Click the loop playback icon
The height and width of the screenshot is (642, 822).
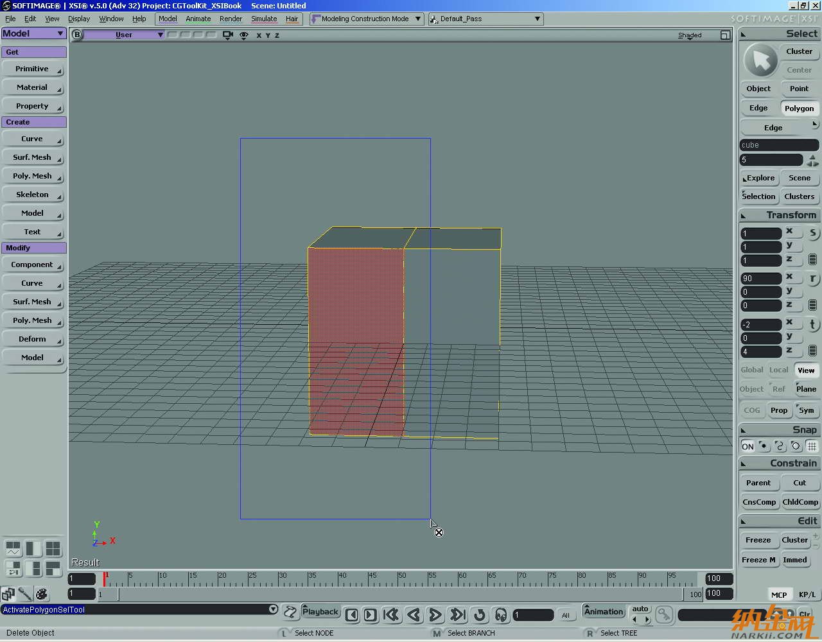[x=479, y=615]
